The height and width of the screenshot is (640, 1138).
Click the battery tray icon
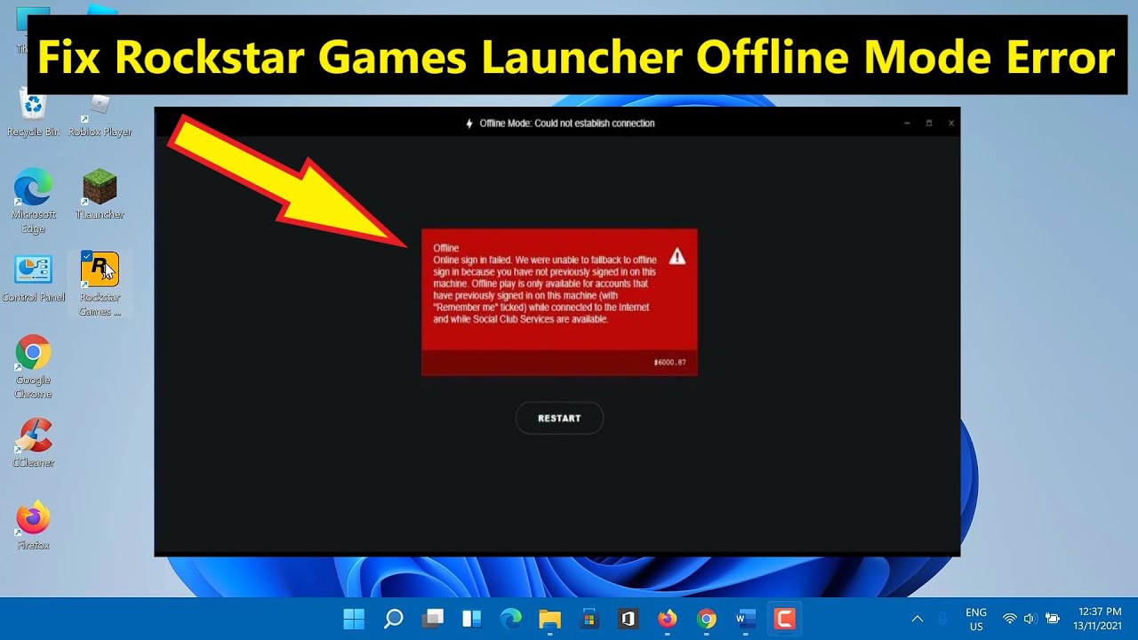pyautogui.click(x=1053, y=619)
